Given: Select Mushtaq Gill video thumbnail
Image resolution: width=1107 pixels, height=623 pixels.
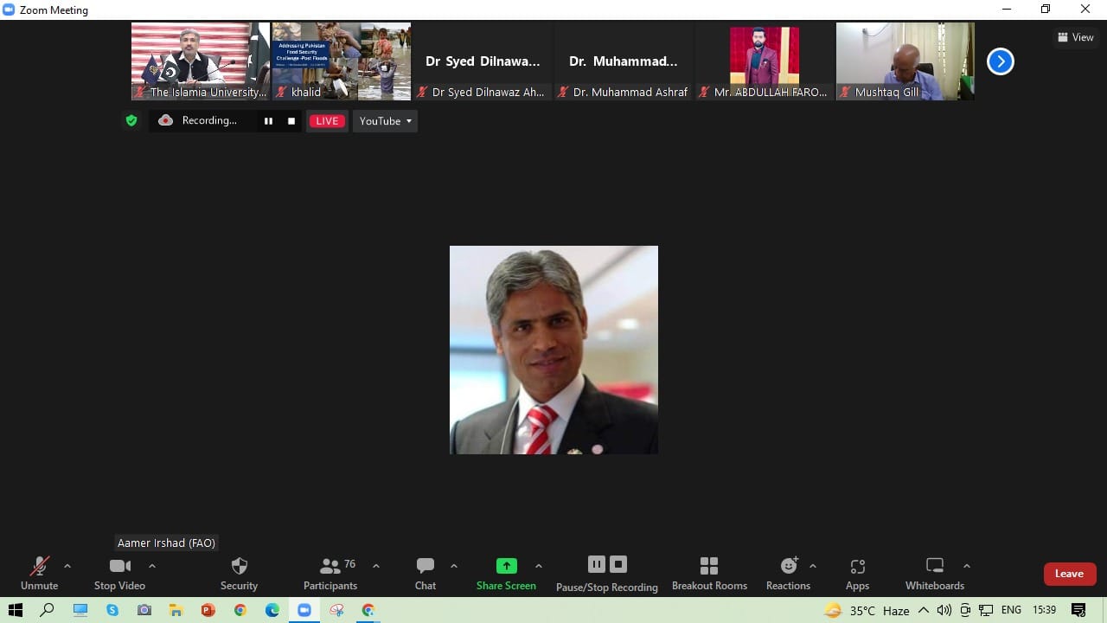Looking at the screenshot, I should point(905,61).
